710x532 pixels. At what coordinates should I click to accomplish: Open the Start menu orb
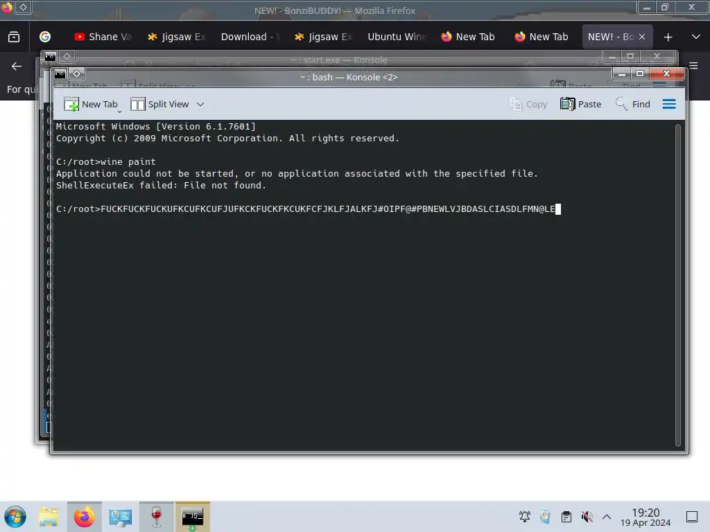point(15,517)
